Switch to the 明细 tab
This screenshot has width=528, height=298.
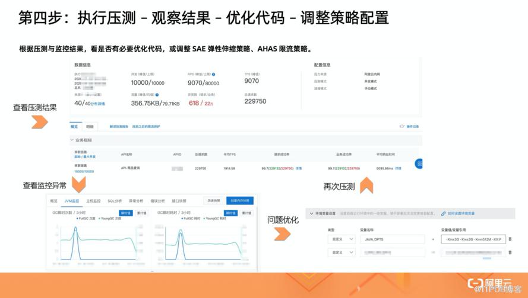point(90,126)
